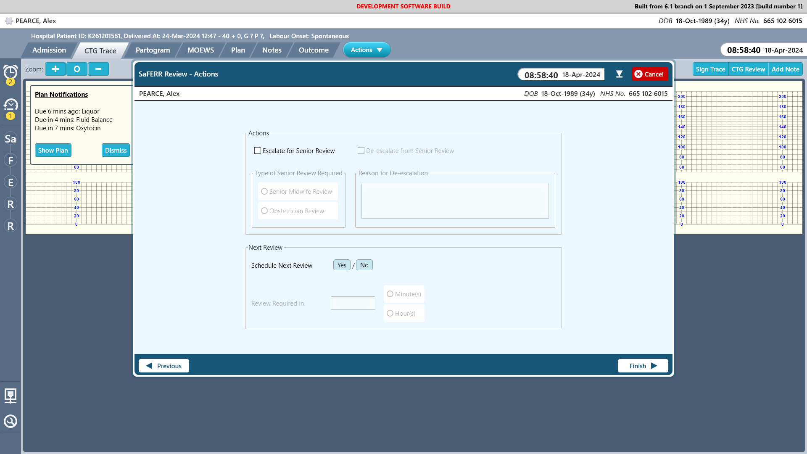The image size is (807, 454).
Task: Select the E step circle in sidebar
Action: tap(11, 182)
